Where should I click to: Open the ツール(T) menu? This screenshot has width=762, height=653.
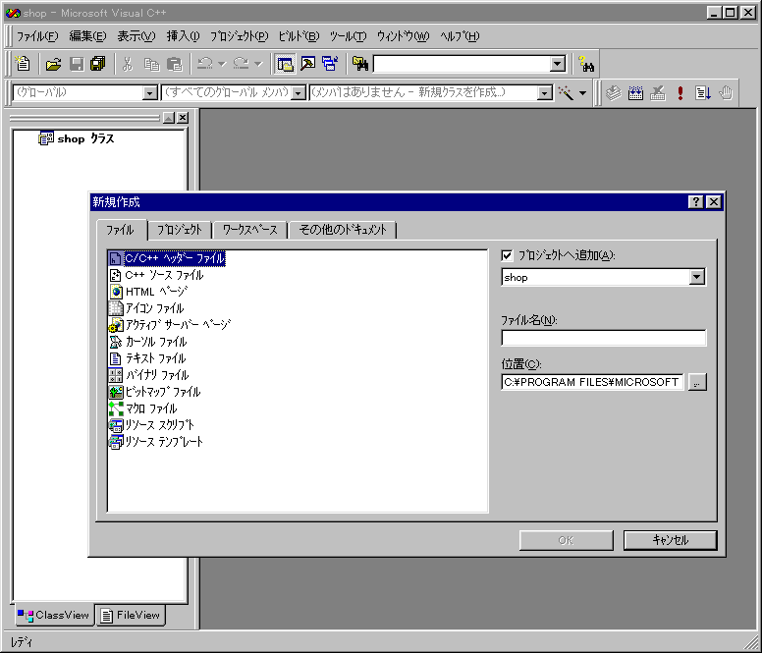348,36
